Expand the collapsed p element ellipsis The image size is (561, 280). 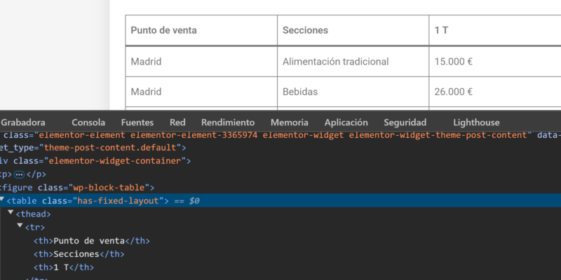tap(19, 174)
